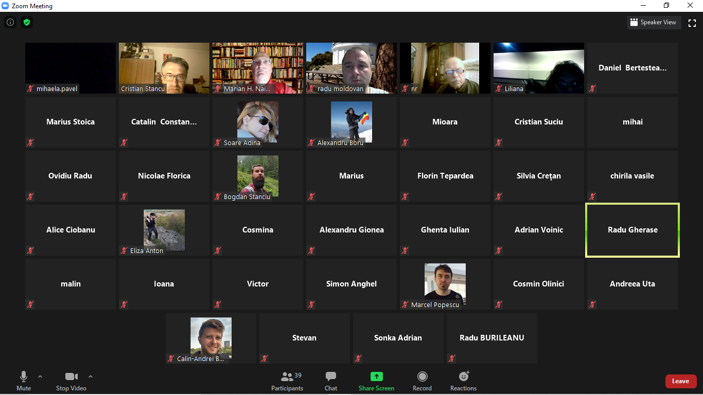Click the Zoom Meeting title bar icon
This screenshot has height=395, width=703.
click(x=5, y=6)
